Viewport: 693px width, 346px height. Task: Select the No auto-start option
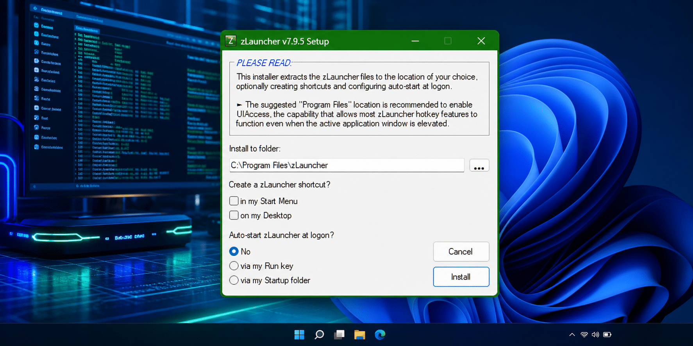point(234,252)
